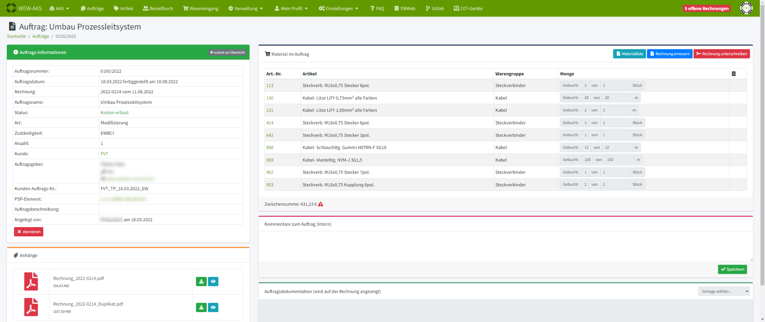This screenshot has width=765, height=322.
Task: Click the red warning triangle beside Zwischensumme
Action: (321, 204)
